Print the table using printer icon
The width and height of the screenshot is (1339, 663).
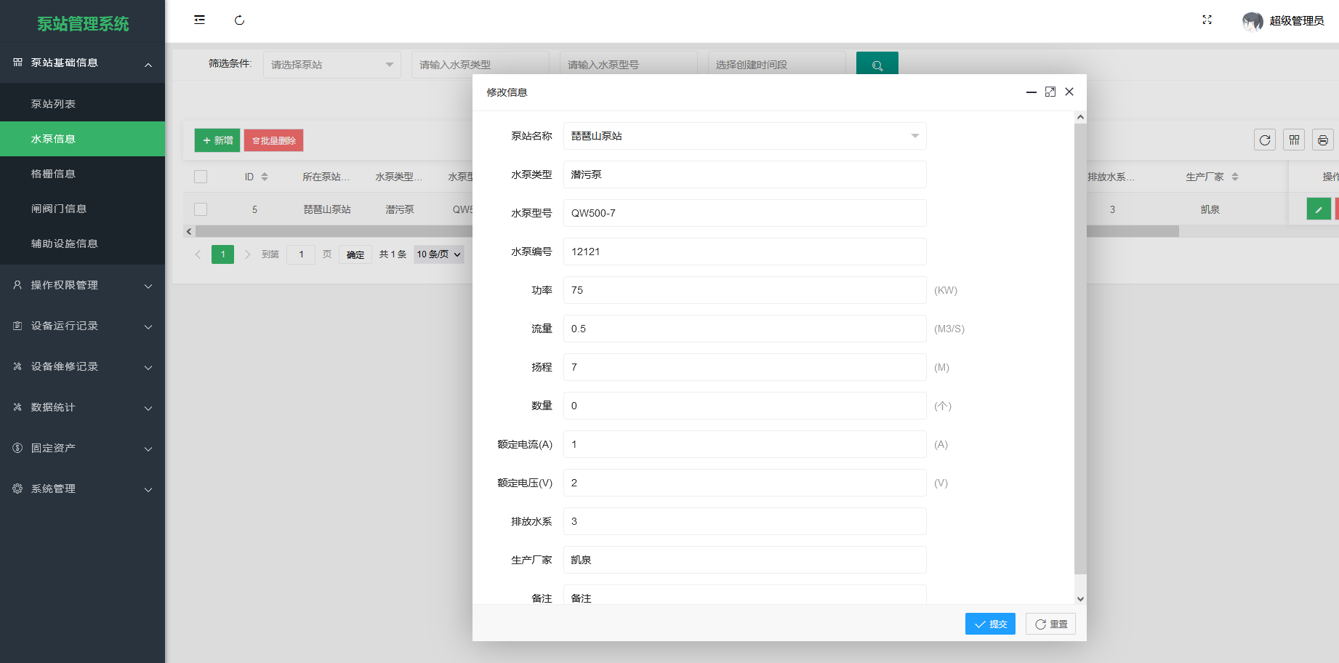click(1323, 140)
